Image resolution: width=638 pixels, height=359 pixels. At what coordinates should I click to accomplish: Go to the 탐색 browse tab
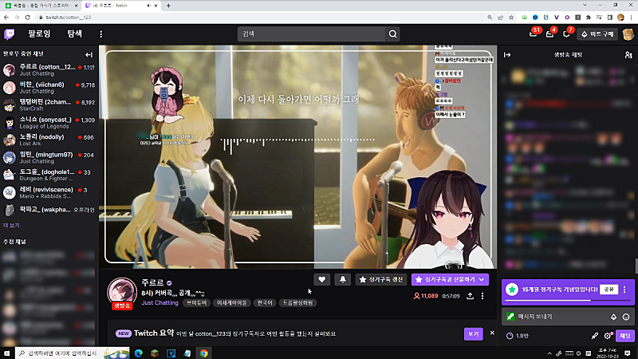74,34
